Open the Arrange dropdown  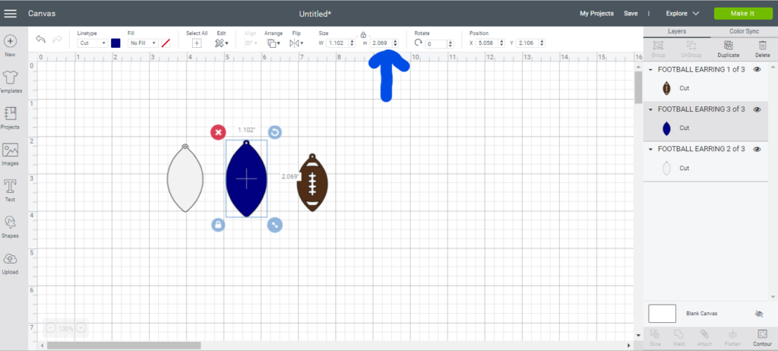[274, 43]
